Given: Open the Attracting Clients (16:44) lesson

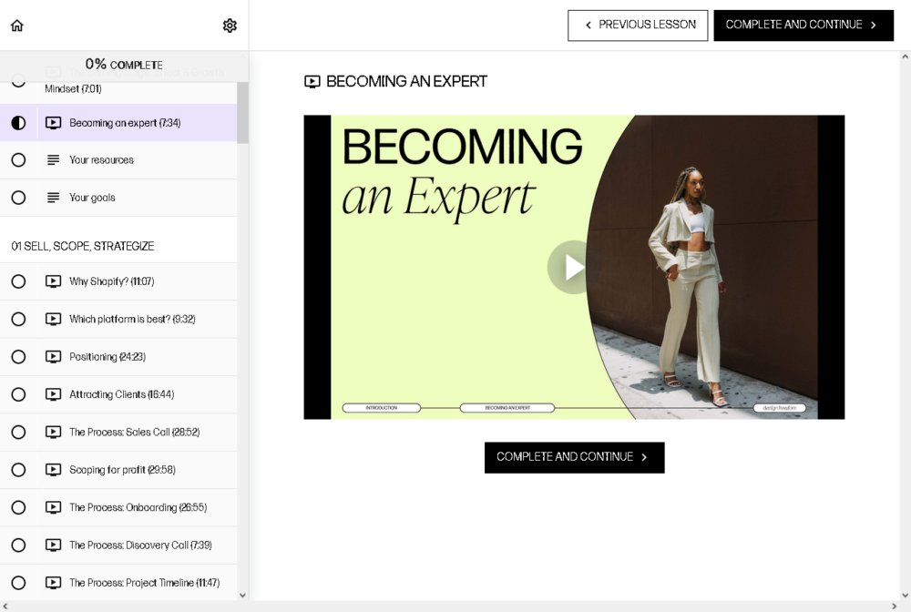Looking at the screenshot, I should (x=118, y=395).
